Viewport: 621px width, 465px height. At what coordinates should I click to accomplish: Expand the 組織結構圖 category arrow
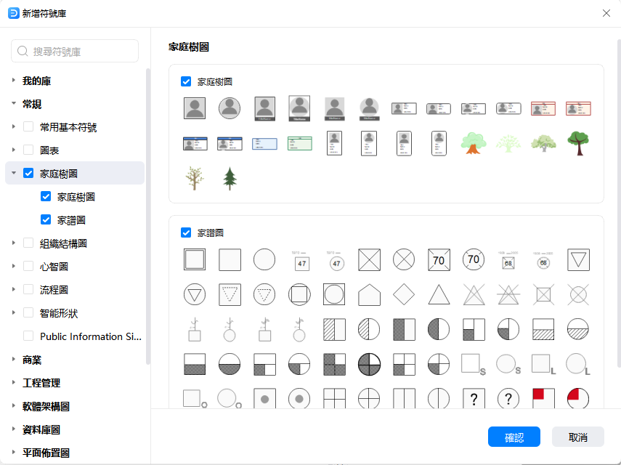(14, 243)
